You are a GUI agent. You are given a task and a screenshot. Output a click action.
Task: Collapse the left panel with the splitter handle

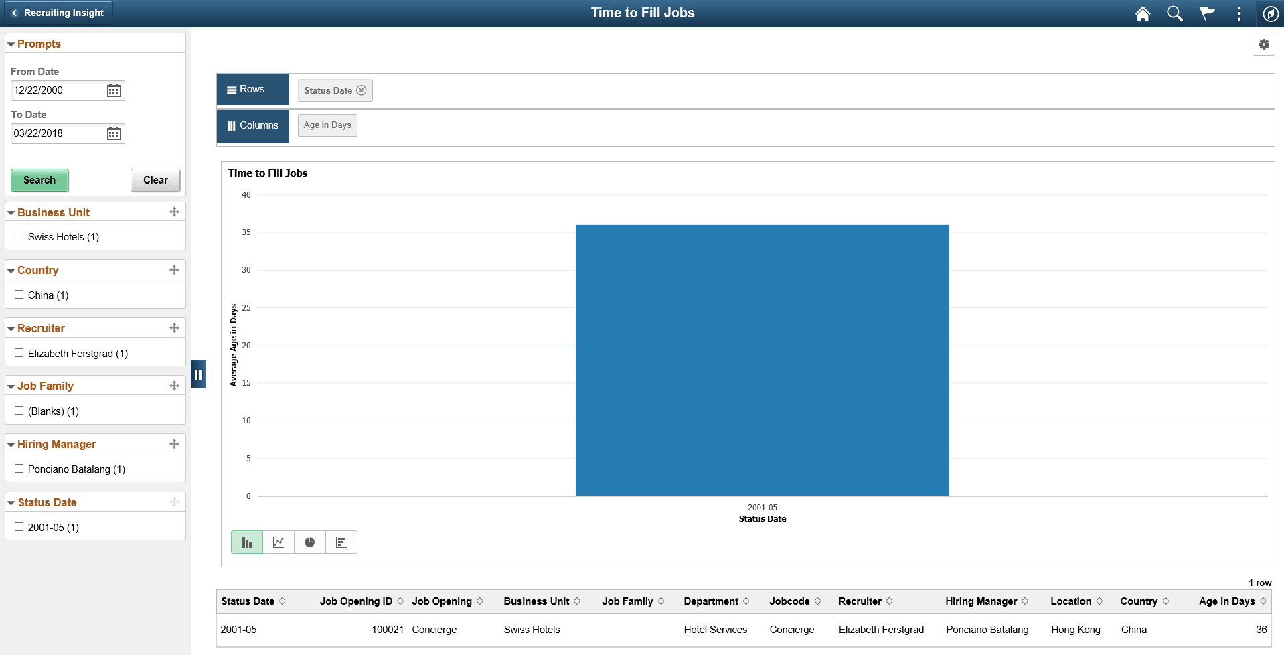(x=198, y=374)
